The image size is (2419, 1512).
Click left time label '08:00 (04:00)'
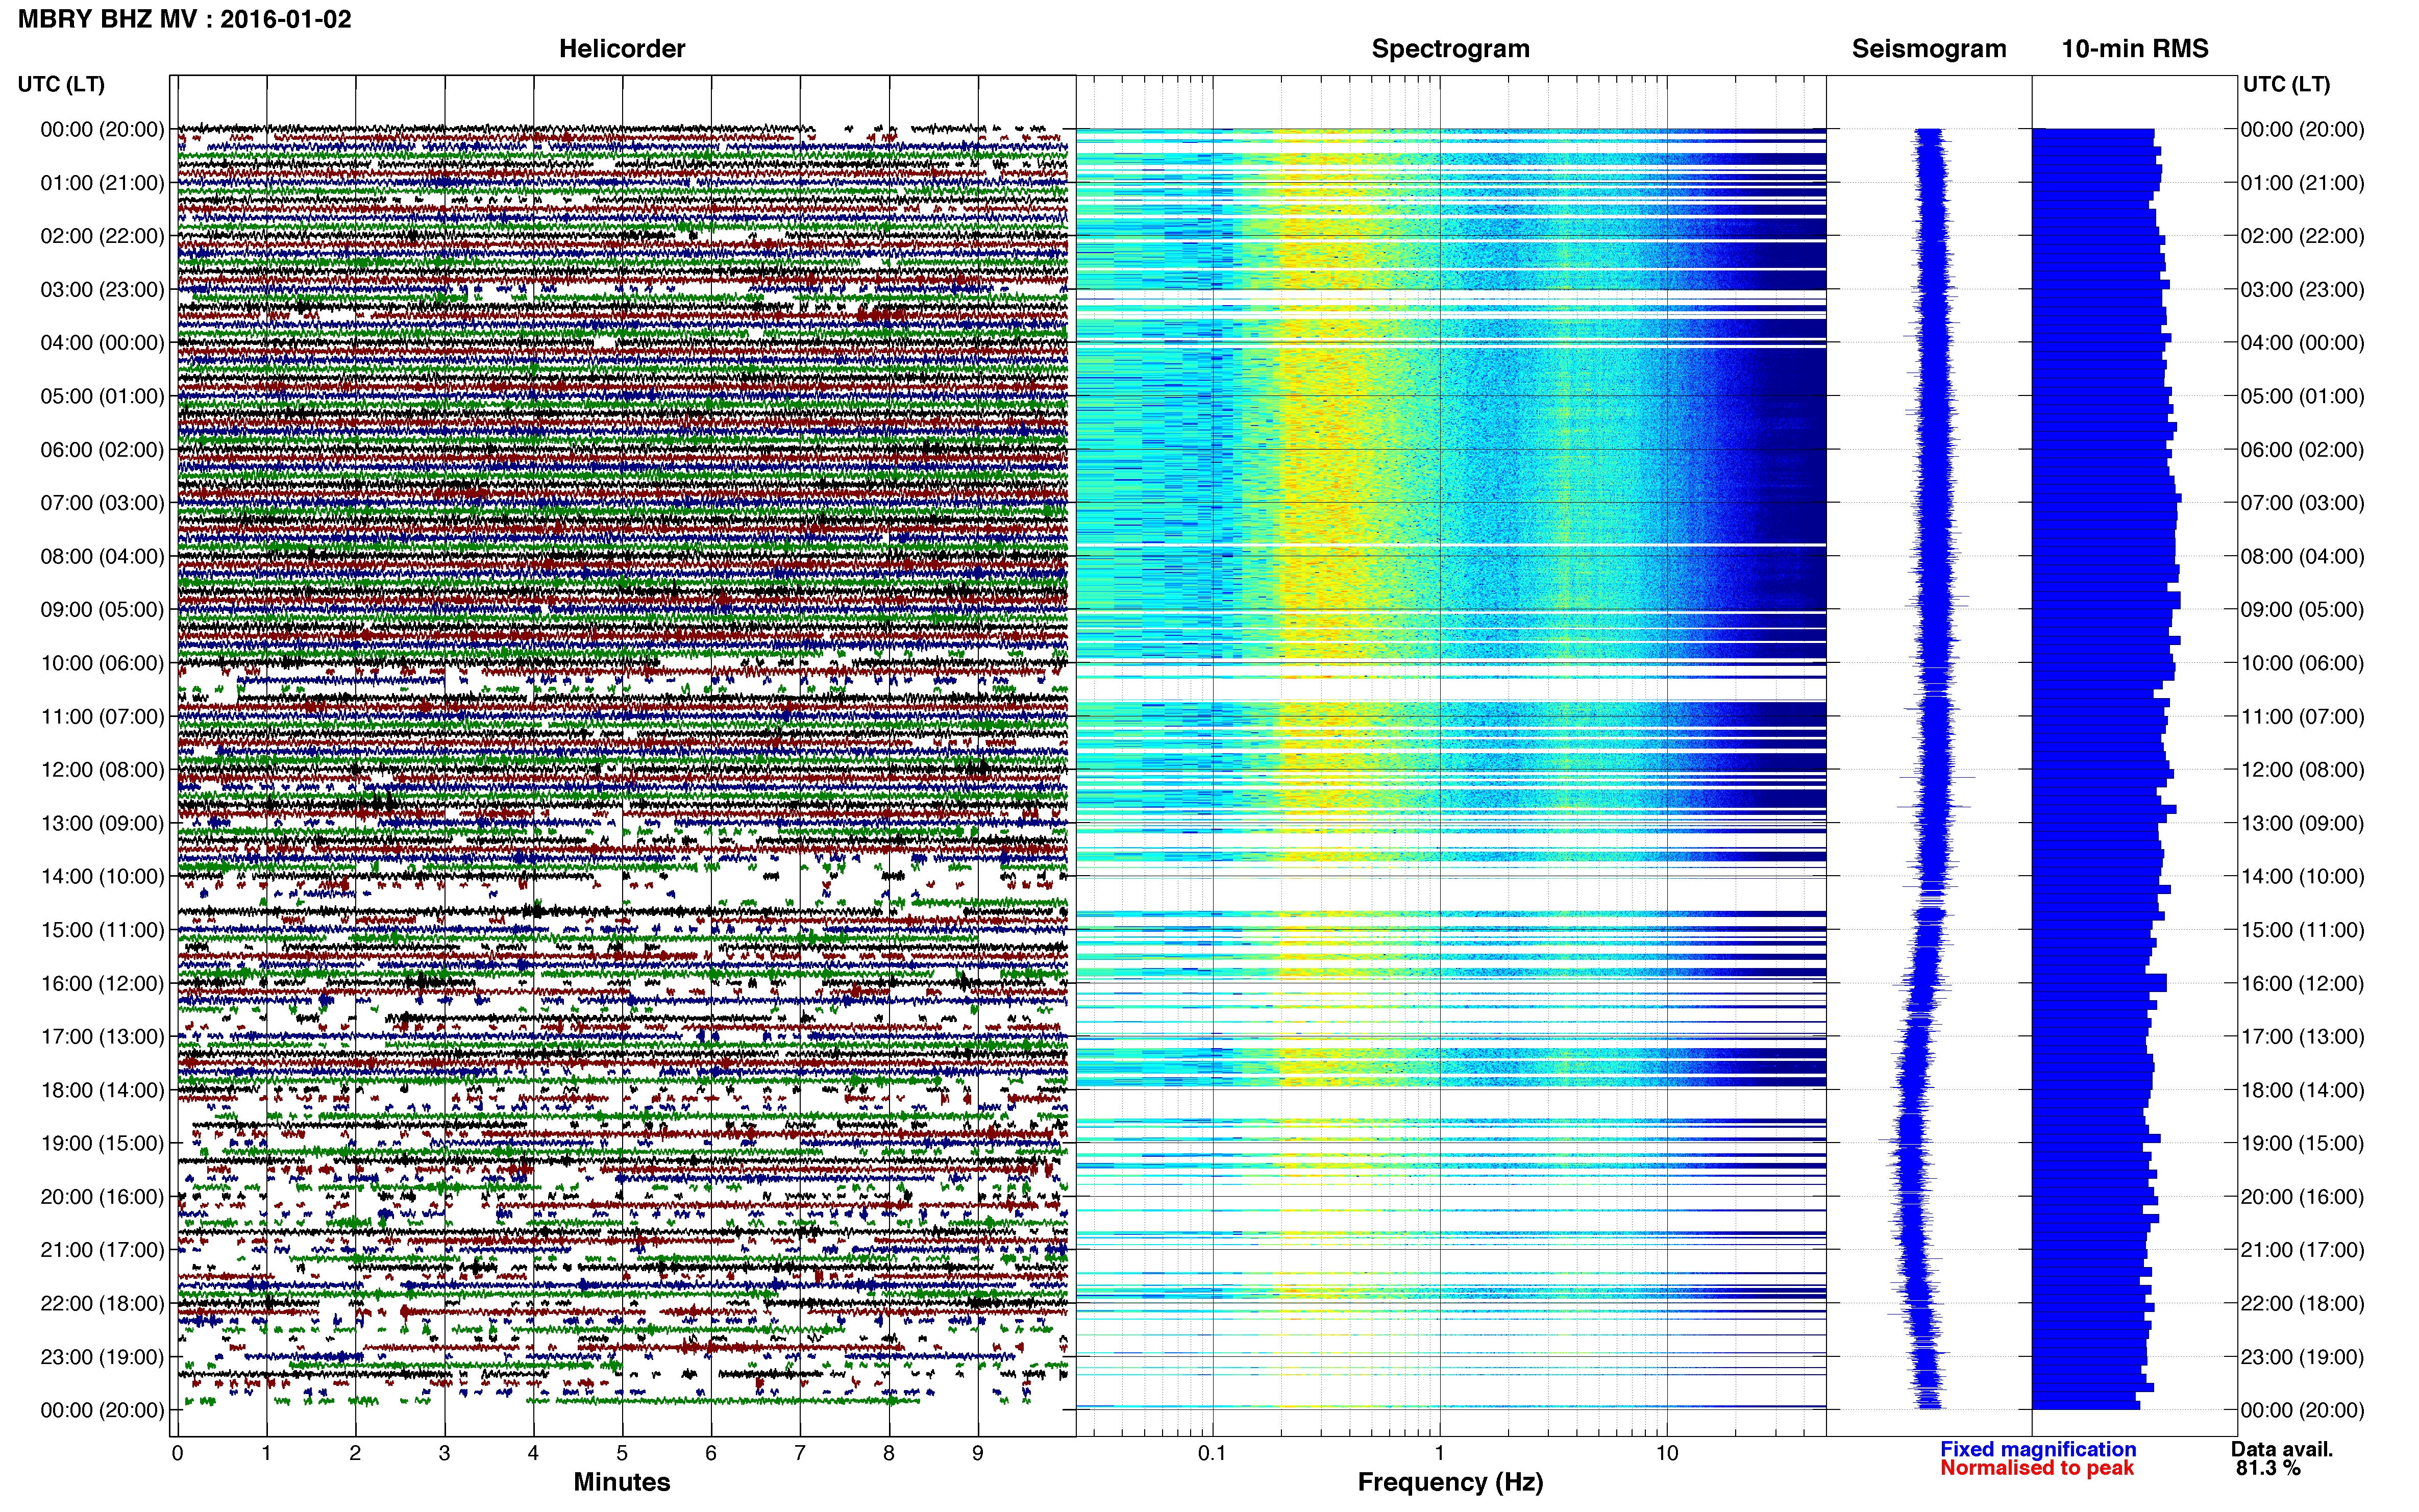pyautogui.click(x=102, y=556)
